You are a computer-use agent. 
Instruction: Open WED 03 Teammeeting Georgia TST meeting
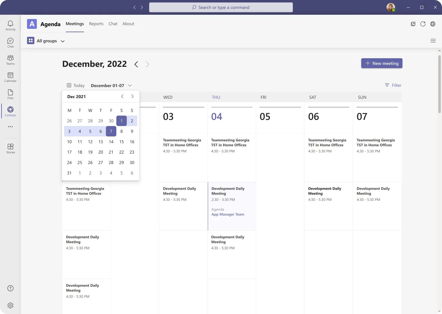(183, 158)
